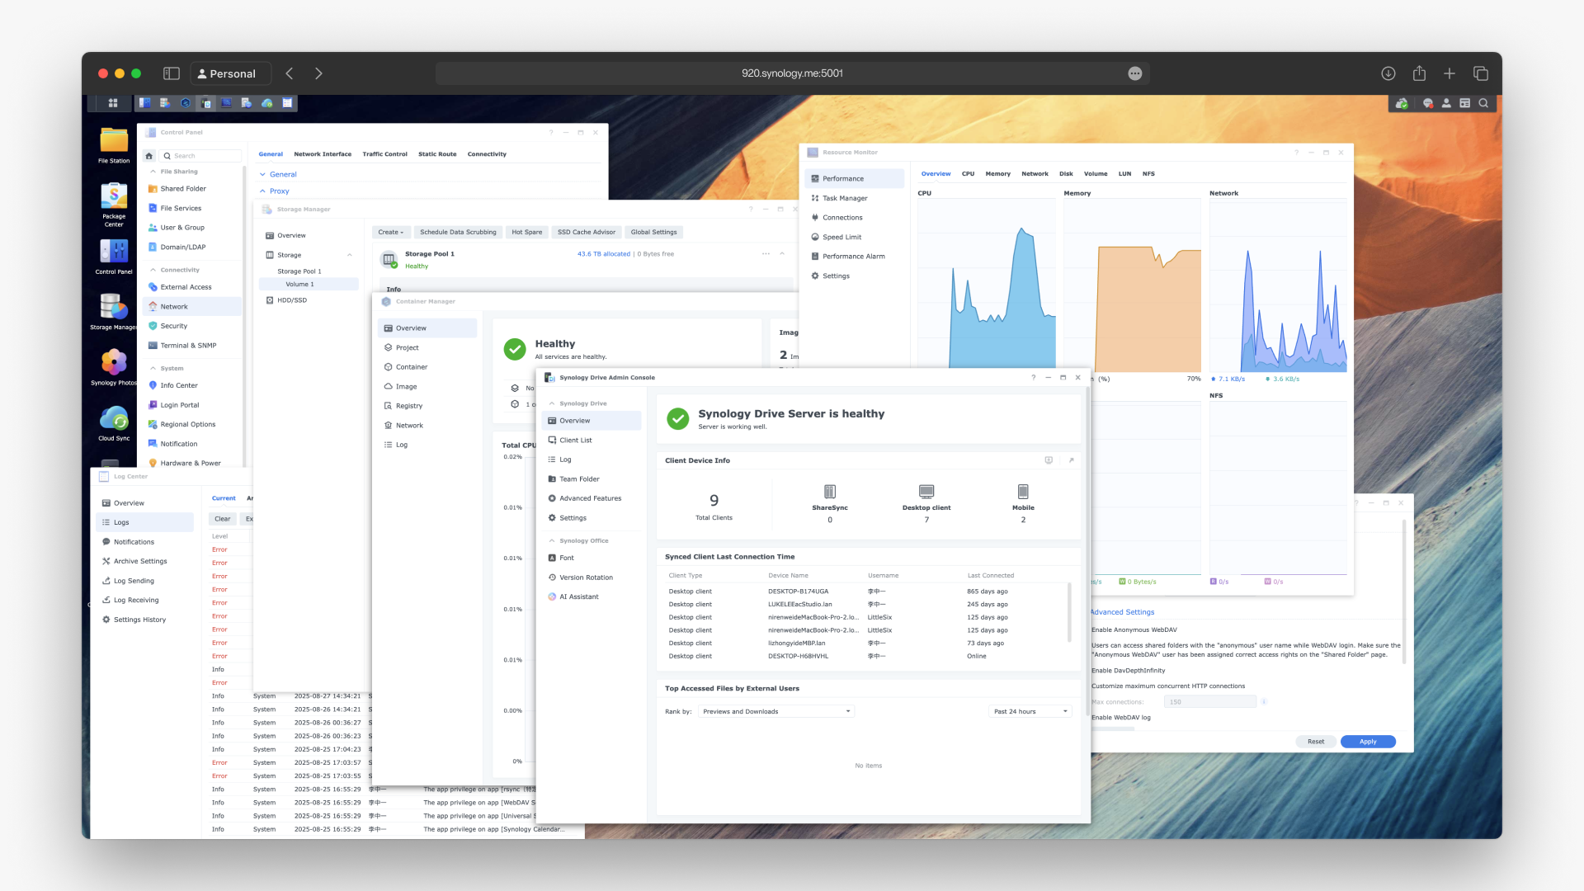Viewport: 1584px width, 891px height.
Task: Open Registry in Container Manager
Action: [427, 406]
